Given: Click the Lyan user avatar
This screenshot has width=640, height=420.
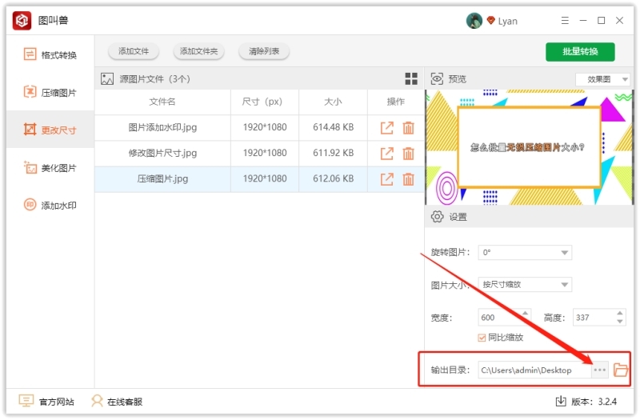Looking at the screenshot, I should tap(474, 21).
